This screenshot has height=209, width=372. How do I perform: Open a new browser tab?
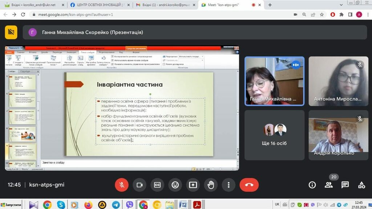click(270, 5)
